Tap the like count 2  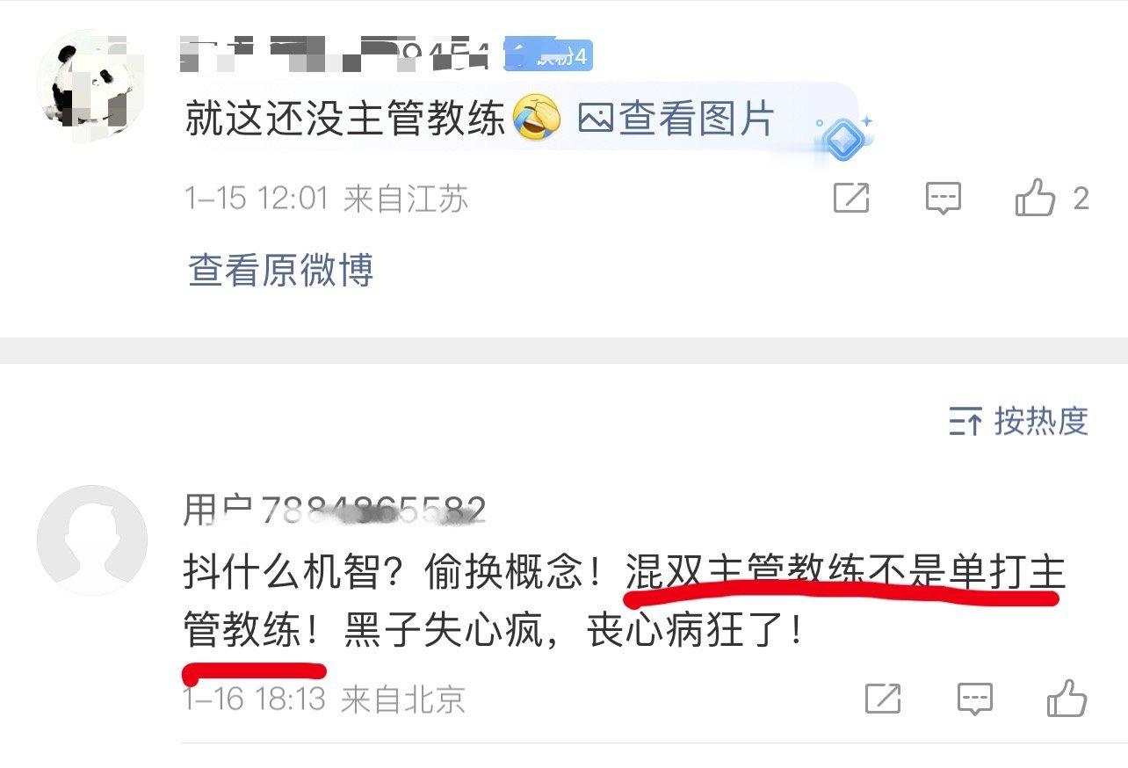(x=1081, y=199)
